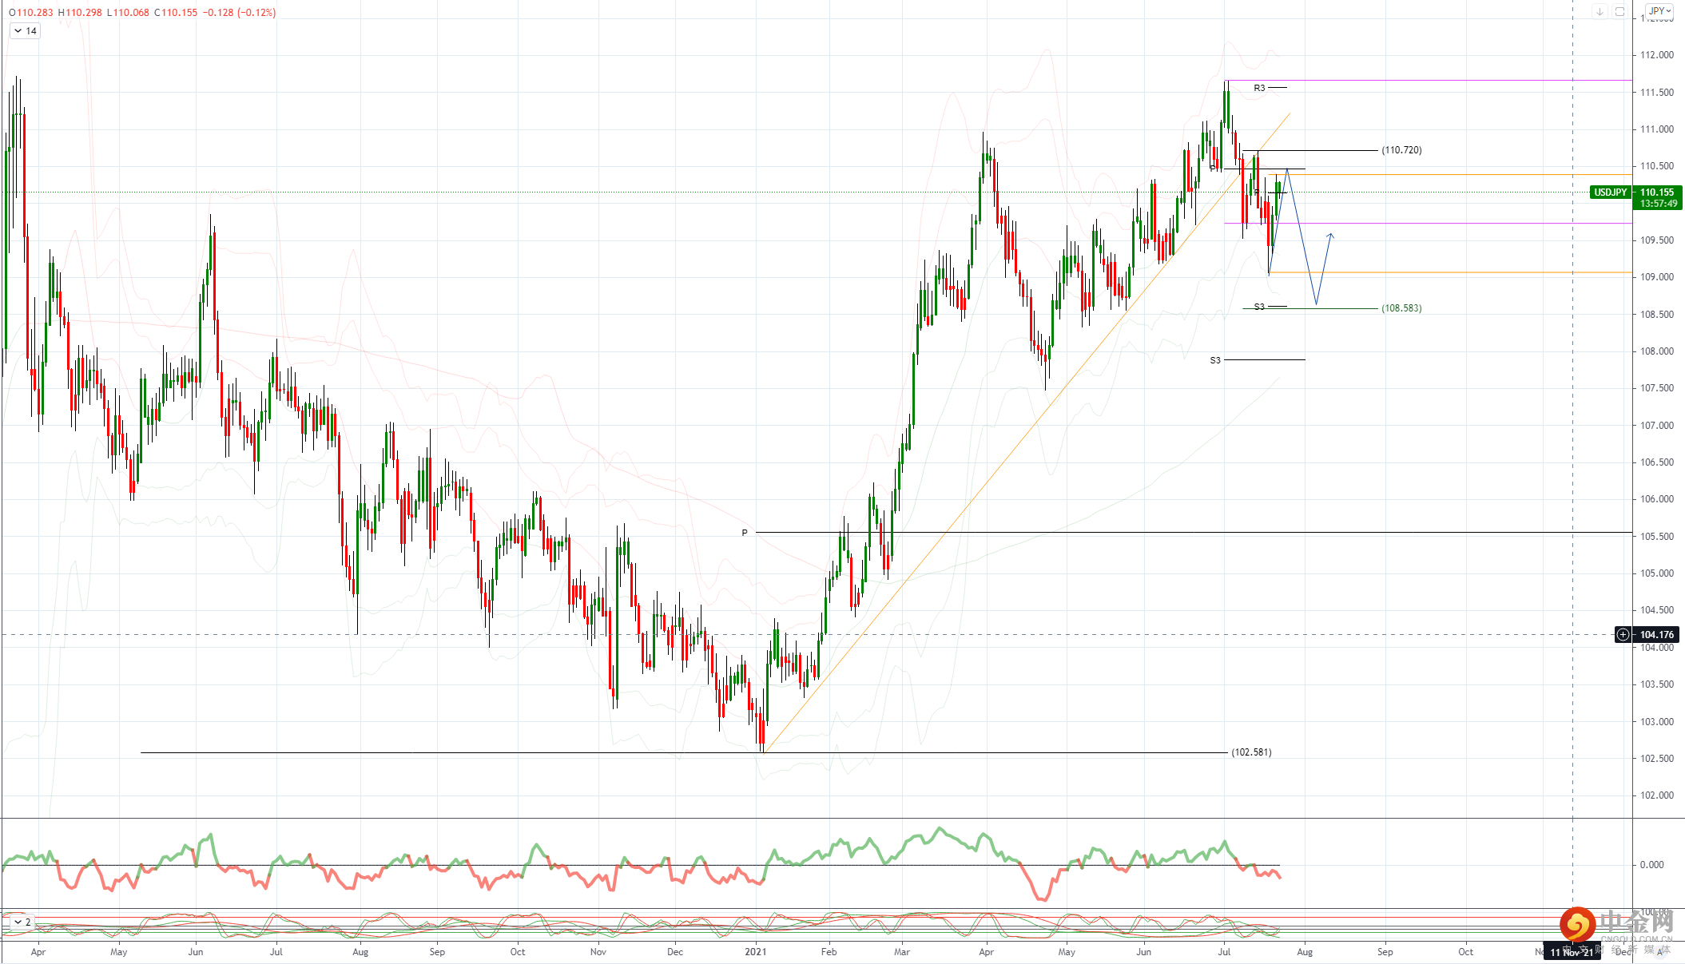Click the down arrow pane icon
The height and width of the screenshot is (964, 1685).
[1600, 11]
